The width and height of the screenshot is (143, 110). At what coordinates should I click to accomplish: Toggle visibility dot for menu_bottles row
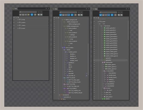[54, 48]
